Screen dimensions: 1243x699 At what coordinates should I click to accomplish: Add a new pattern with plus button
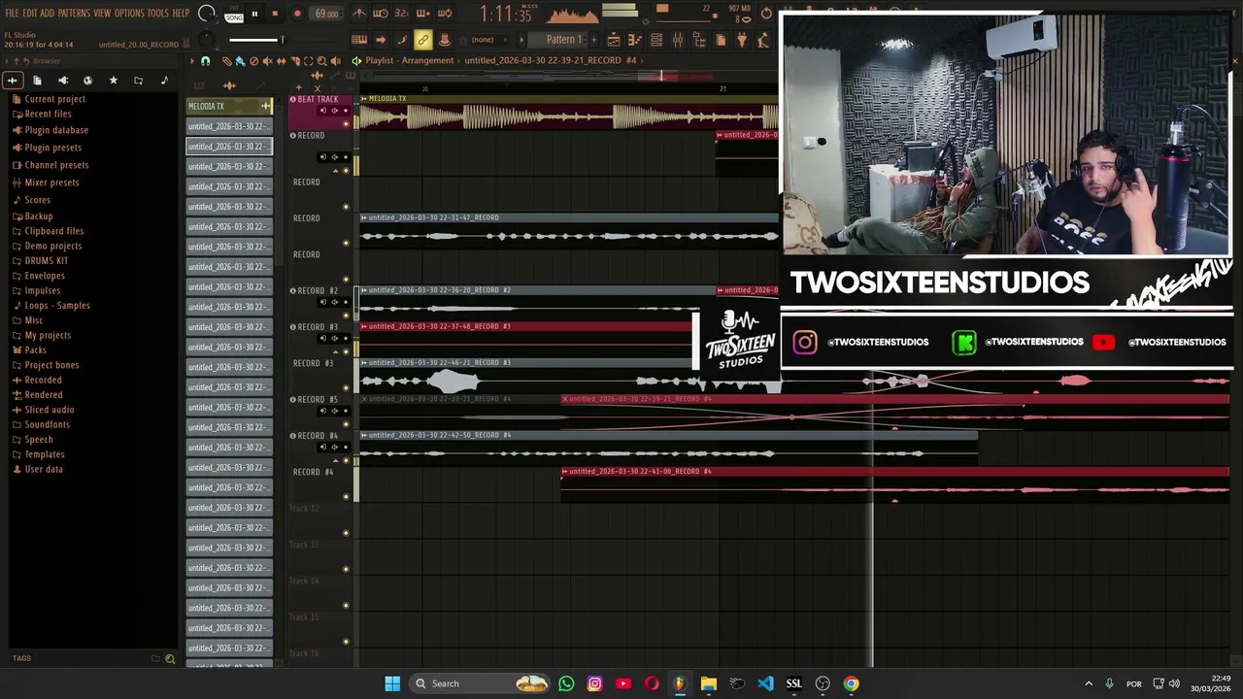click(x=593, y=40)
